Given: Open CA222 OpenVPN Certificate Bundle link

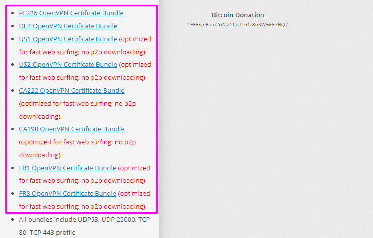Looking at the screenshot, I should (72, 91).
